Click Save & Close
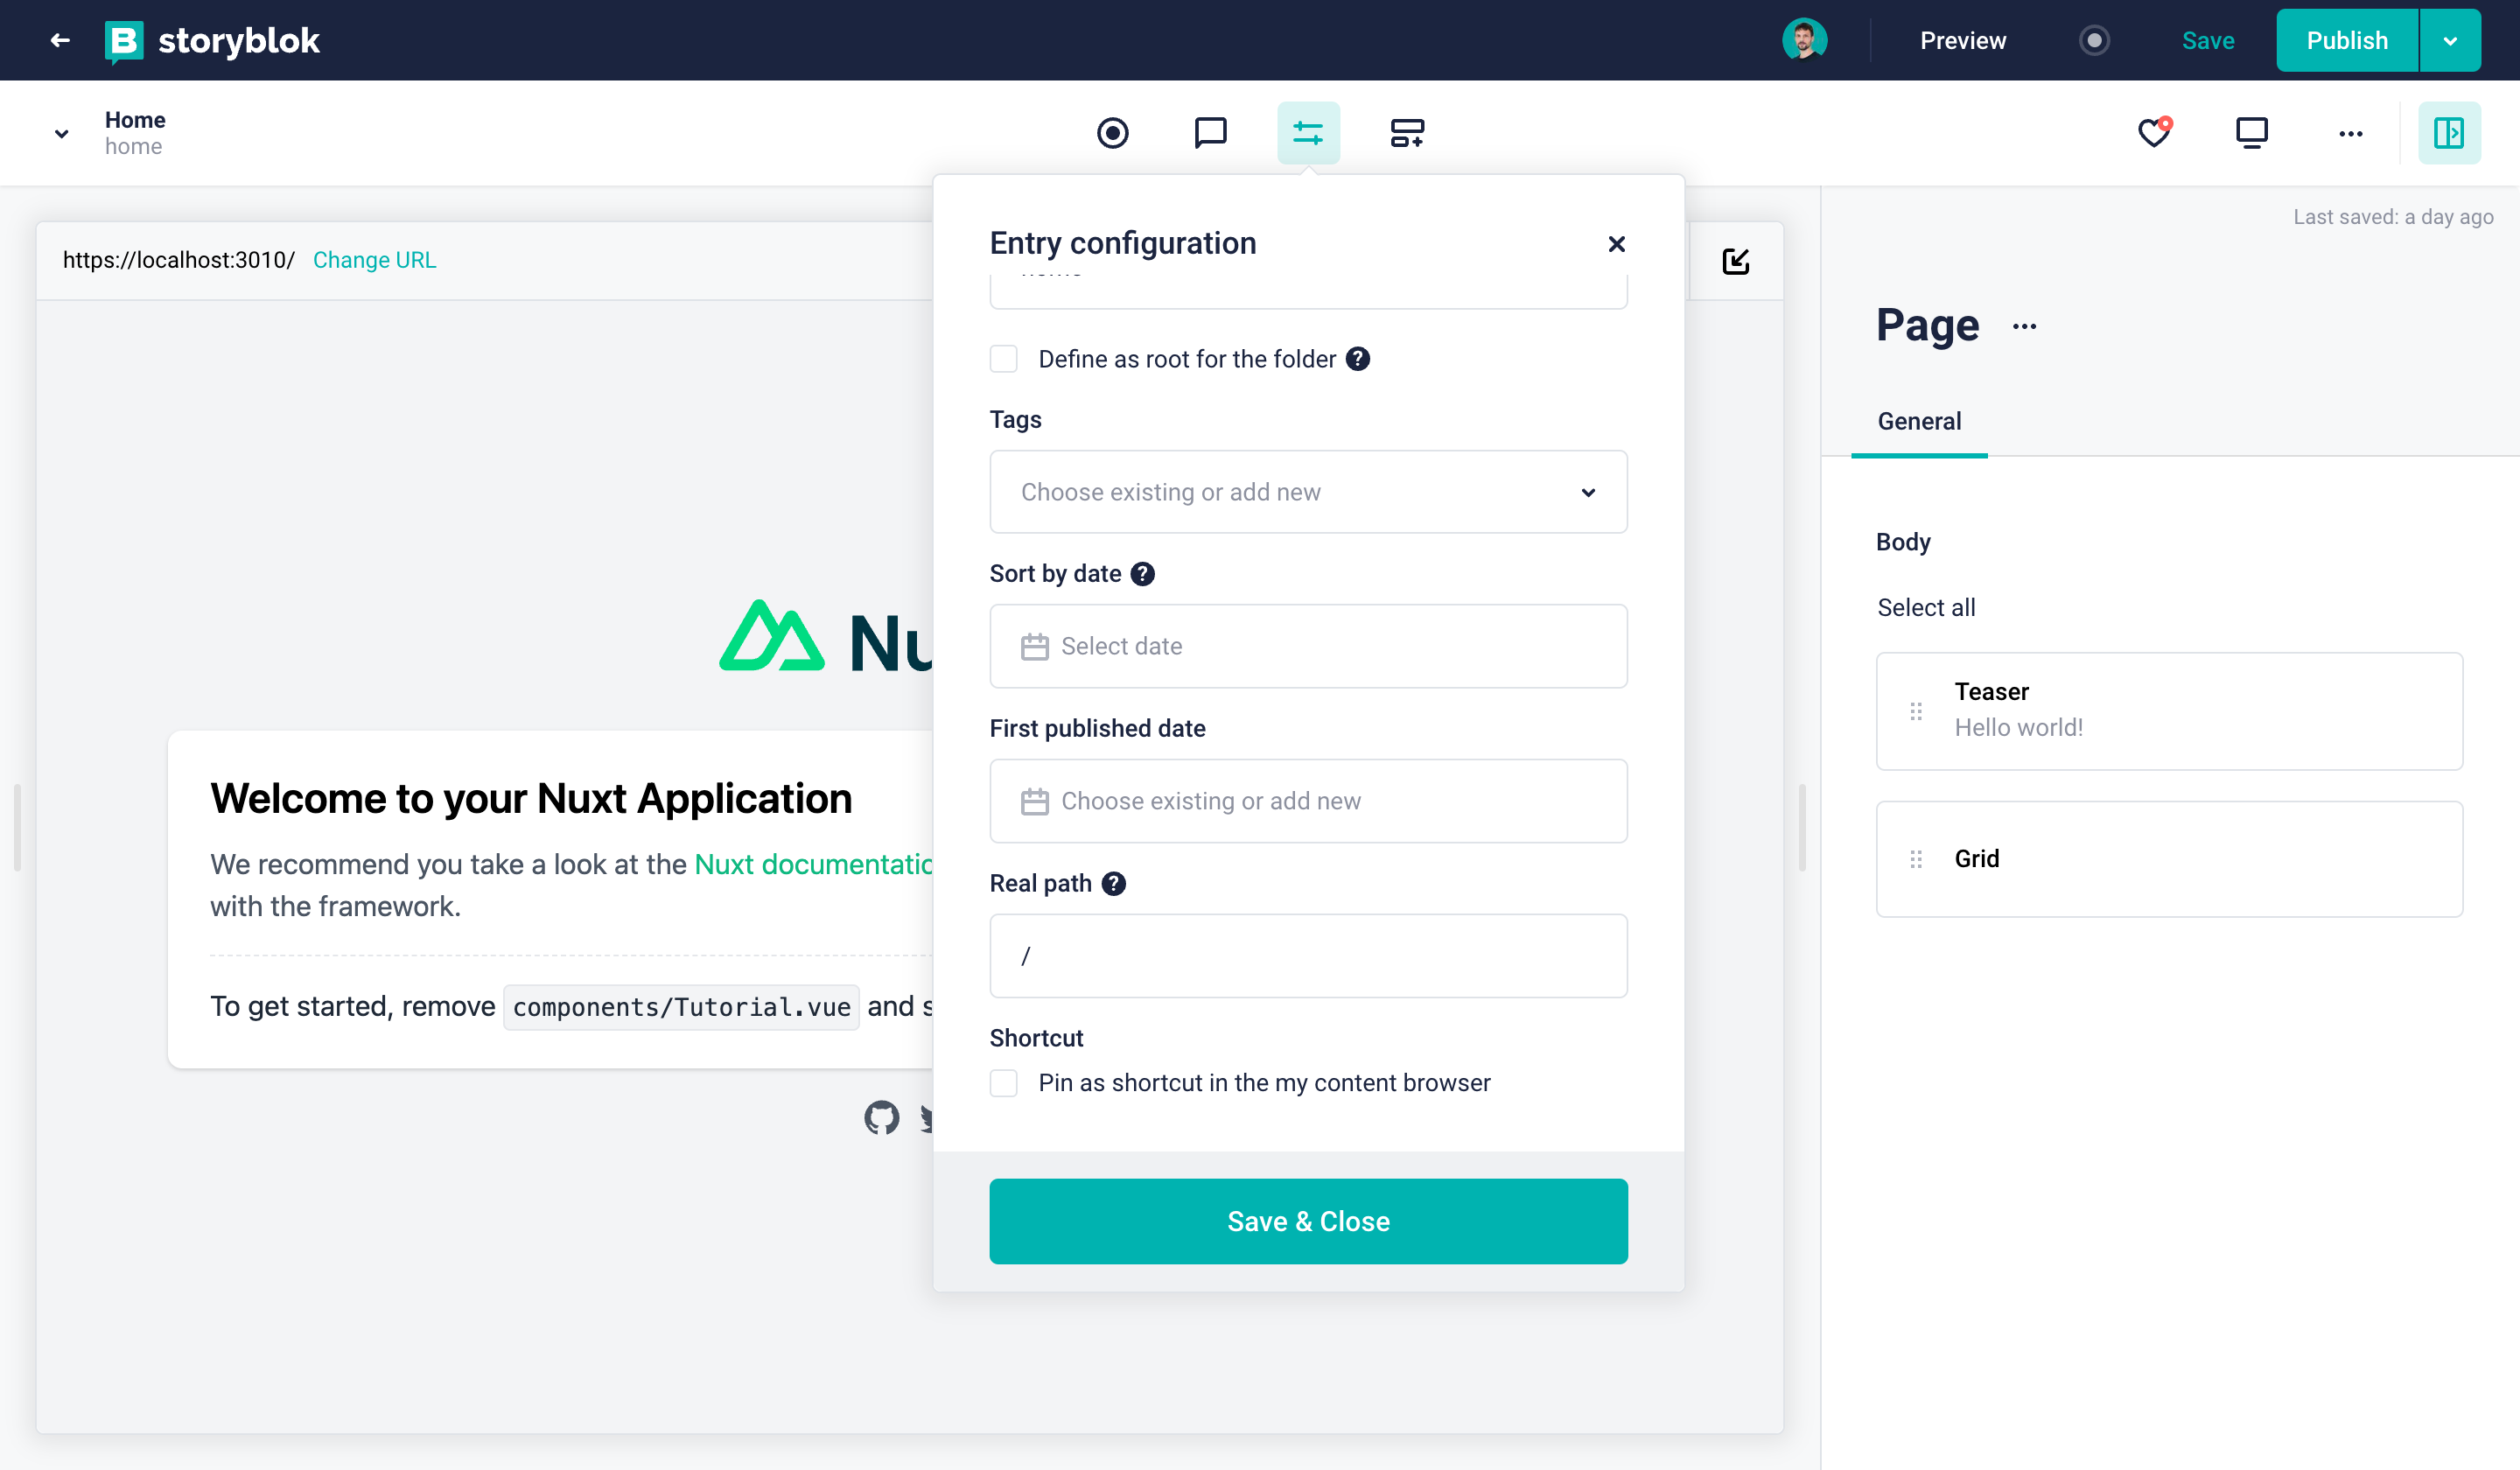The height and width of the screenshot is (1470, 2520). [1308, 1221]
